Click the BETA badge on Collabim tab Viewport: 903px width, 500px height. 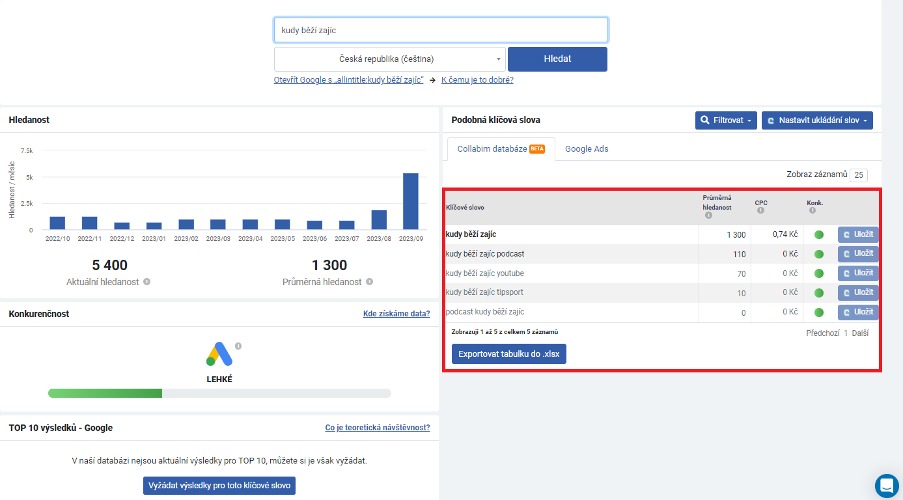[x=537, y=148]
